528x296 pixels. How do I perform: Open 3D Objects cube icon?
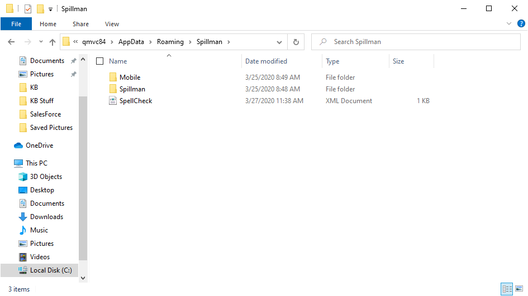tap(22, 177)
